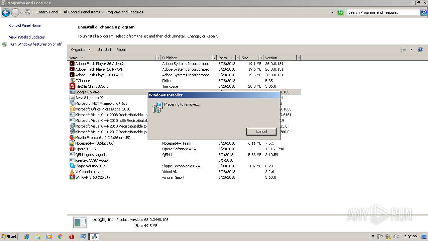Viewport: 428px width, 241px height.
Task: Click the Realtek AC'97 Audio icon
Action: pos(72,160)
